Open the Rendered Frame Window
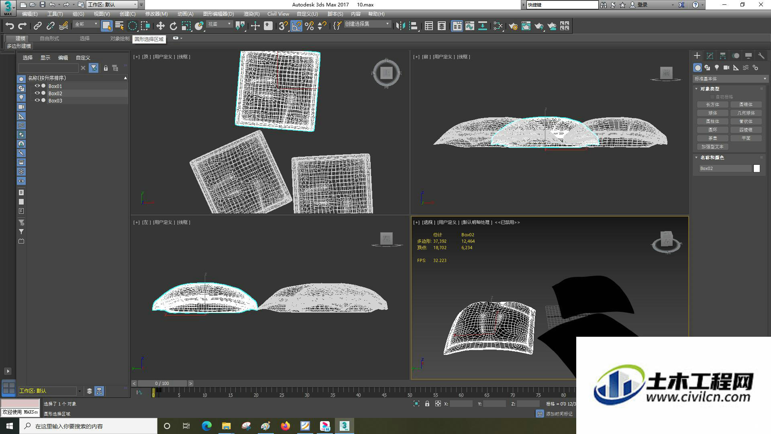The width and height of the screenshot is (771, 434). 526,26
